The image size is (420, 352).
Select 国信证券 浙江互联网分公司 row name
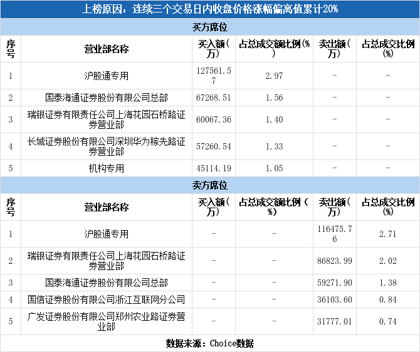(x=107, y=299)
